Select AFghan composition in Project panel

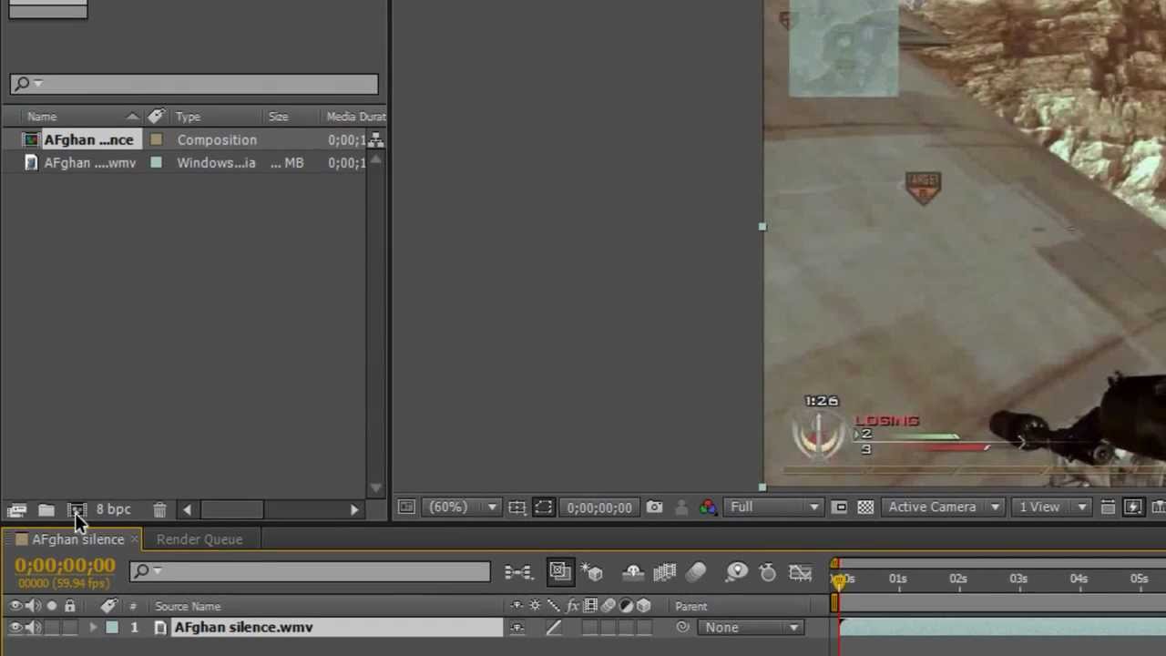pyautogui.click(x=89, y=140)
